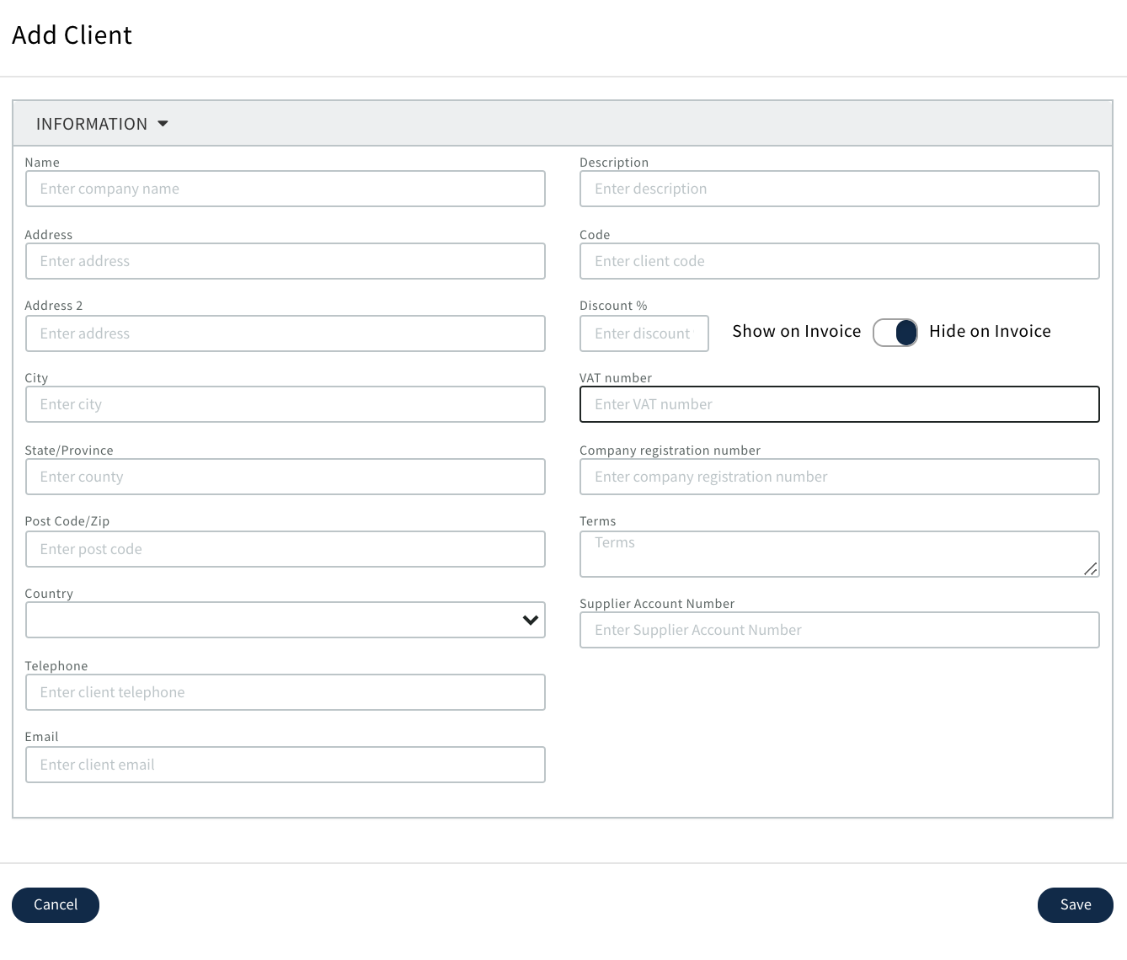This screenshot has height=960, width=1127.
Task: Click the VAT number field
Action: point(839,404)
